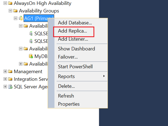Image resolution: width=168 pixels, height=126 pixels.
Task: Open Show Dashboard from the menu
Action: pyautogui.click(x=76, y=49)
